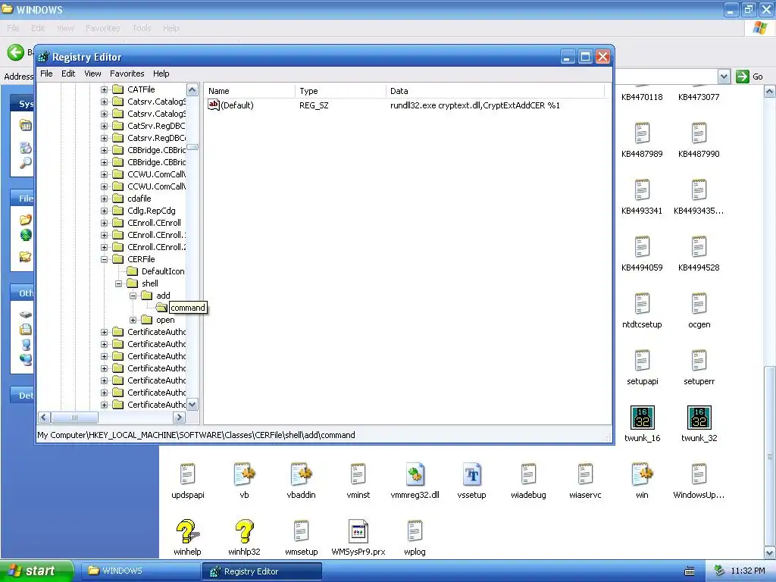Viewport: 776px width, 582px height.
Task: Select the win configuration file icon
Action: 642,474
